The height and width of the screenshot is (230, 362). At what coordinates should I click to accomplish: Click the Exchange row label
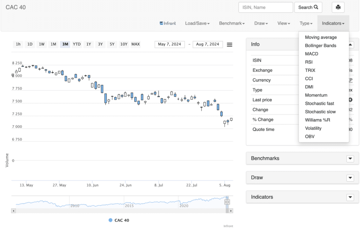click(262, 70)
